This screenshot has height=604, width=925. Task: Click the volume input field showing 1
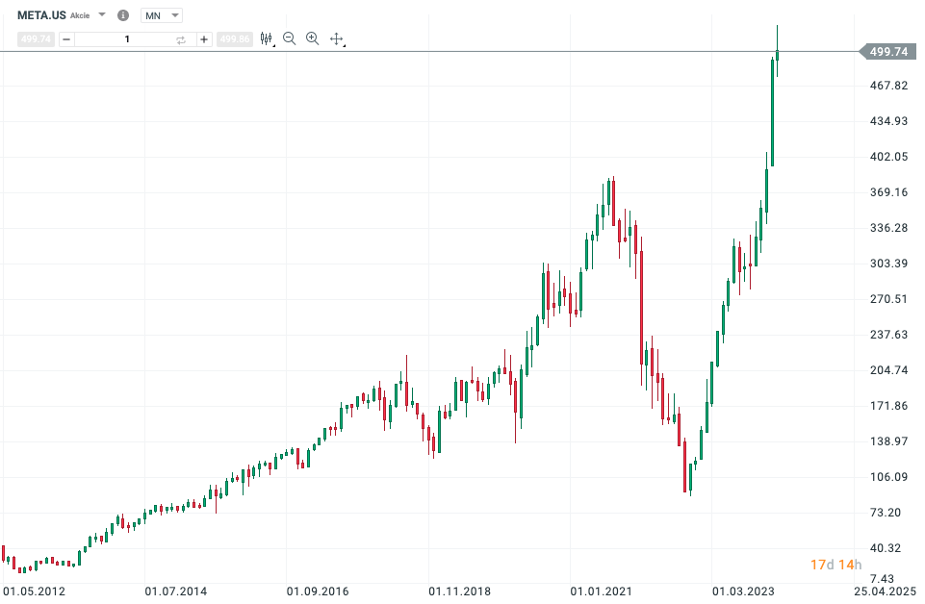(x=126, y=39)
